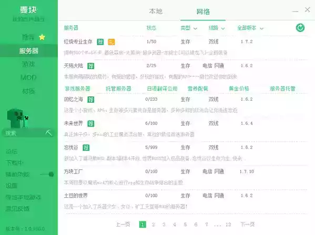
Task: Click the sidebar link above 意见反馈
Action: tap(23, 197)
